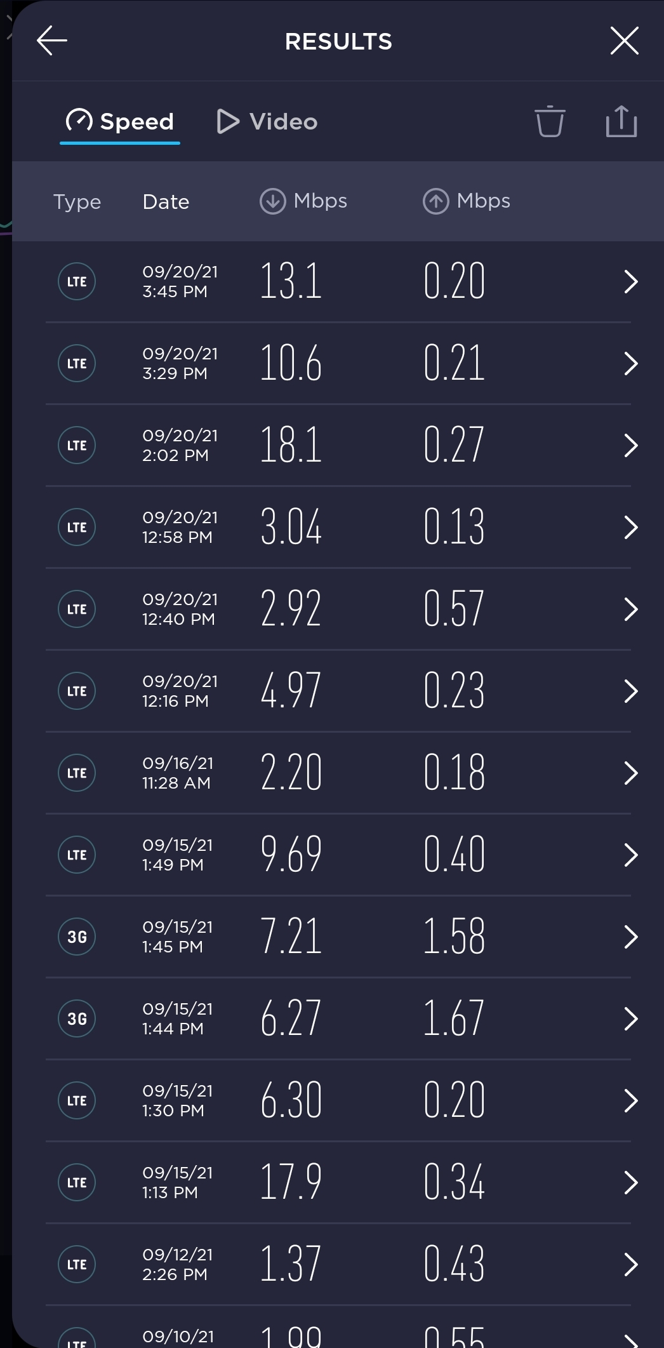Expand chevron for 9.69 Mbps result

[x=630, y=855]
